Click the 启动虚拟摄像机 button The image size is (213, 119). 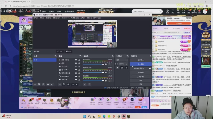pyautogui.click(x=139, y=68)
